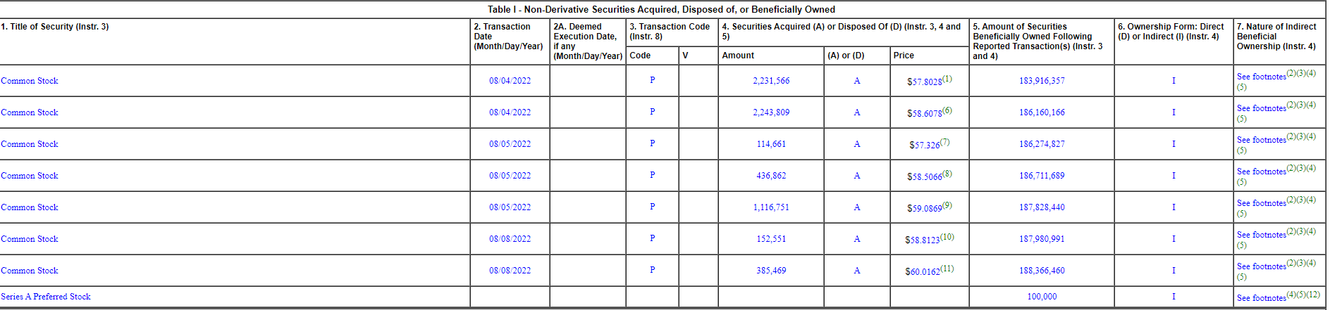Select the 114,661 shares amount
Viewport: 1330px width, 310px height.
771,144
